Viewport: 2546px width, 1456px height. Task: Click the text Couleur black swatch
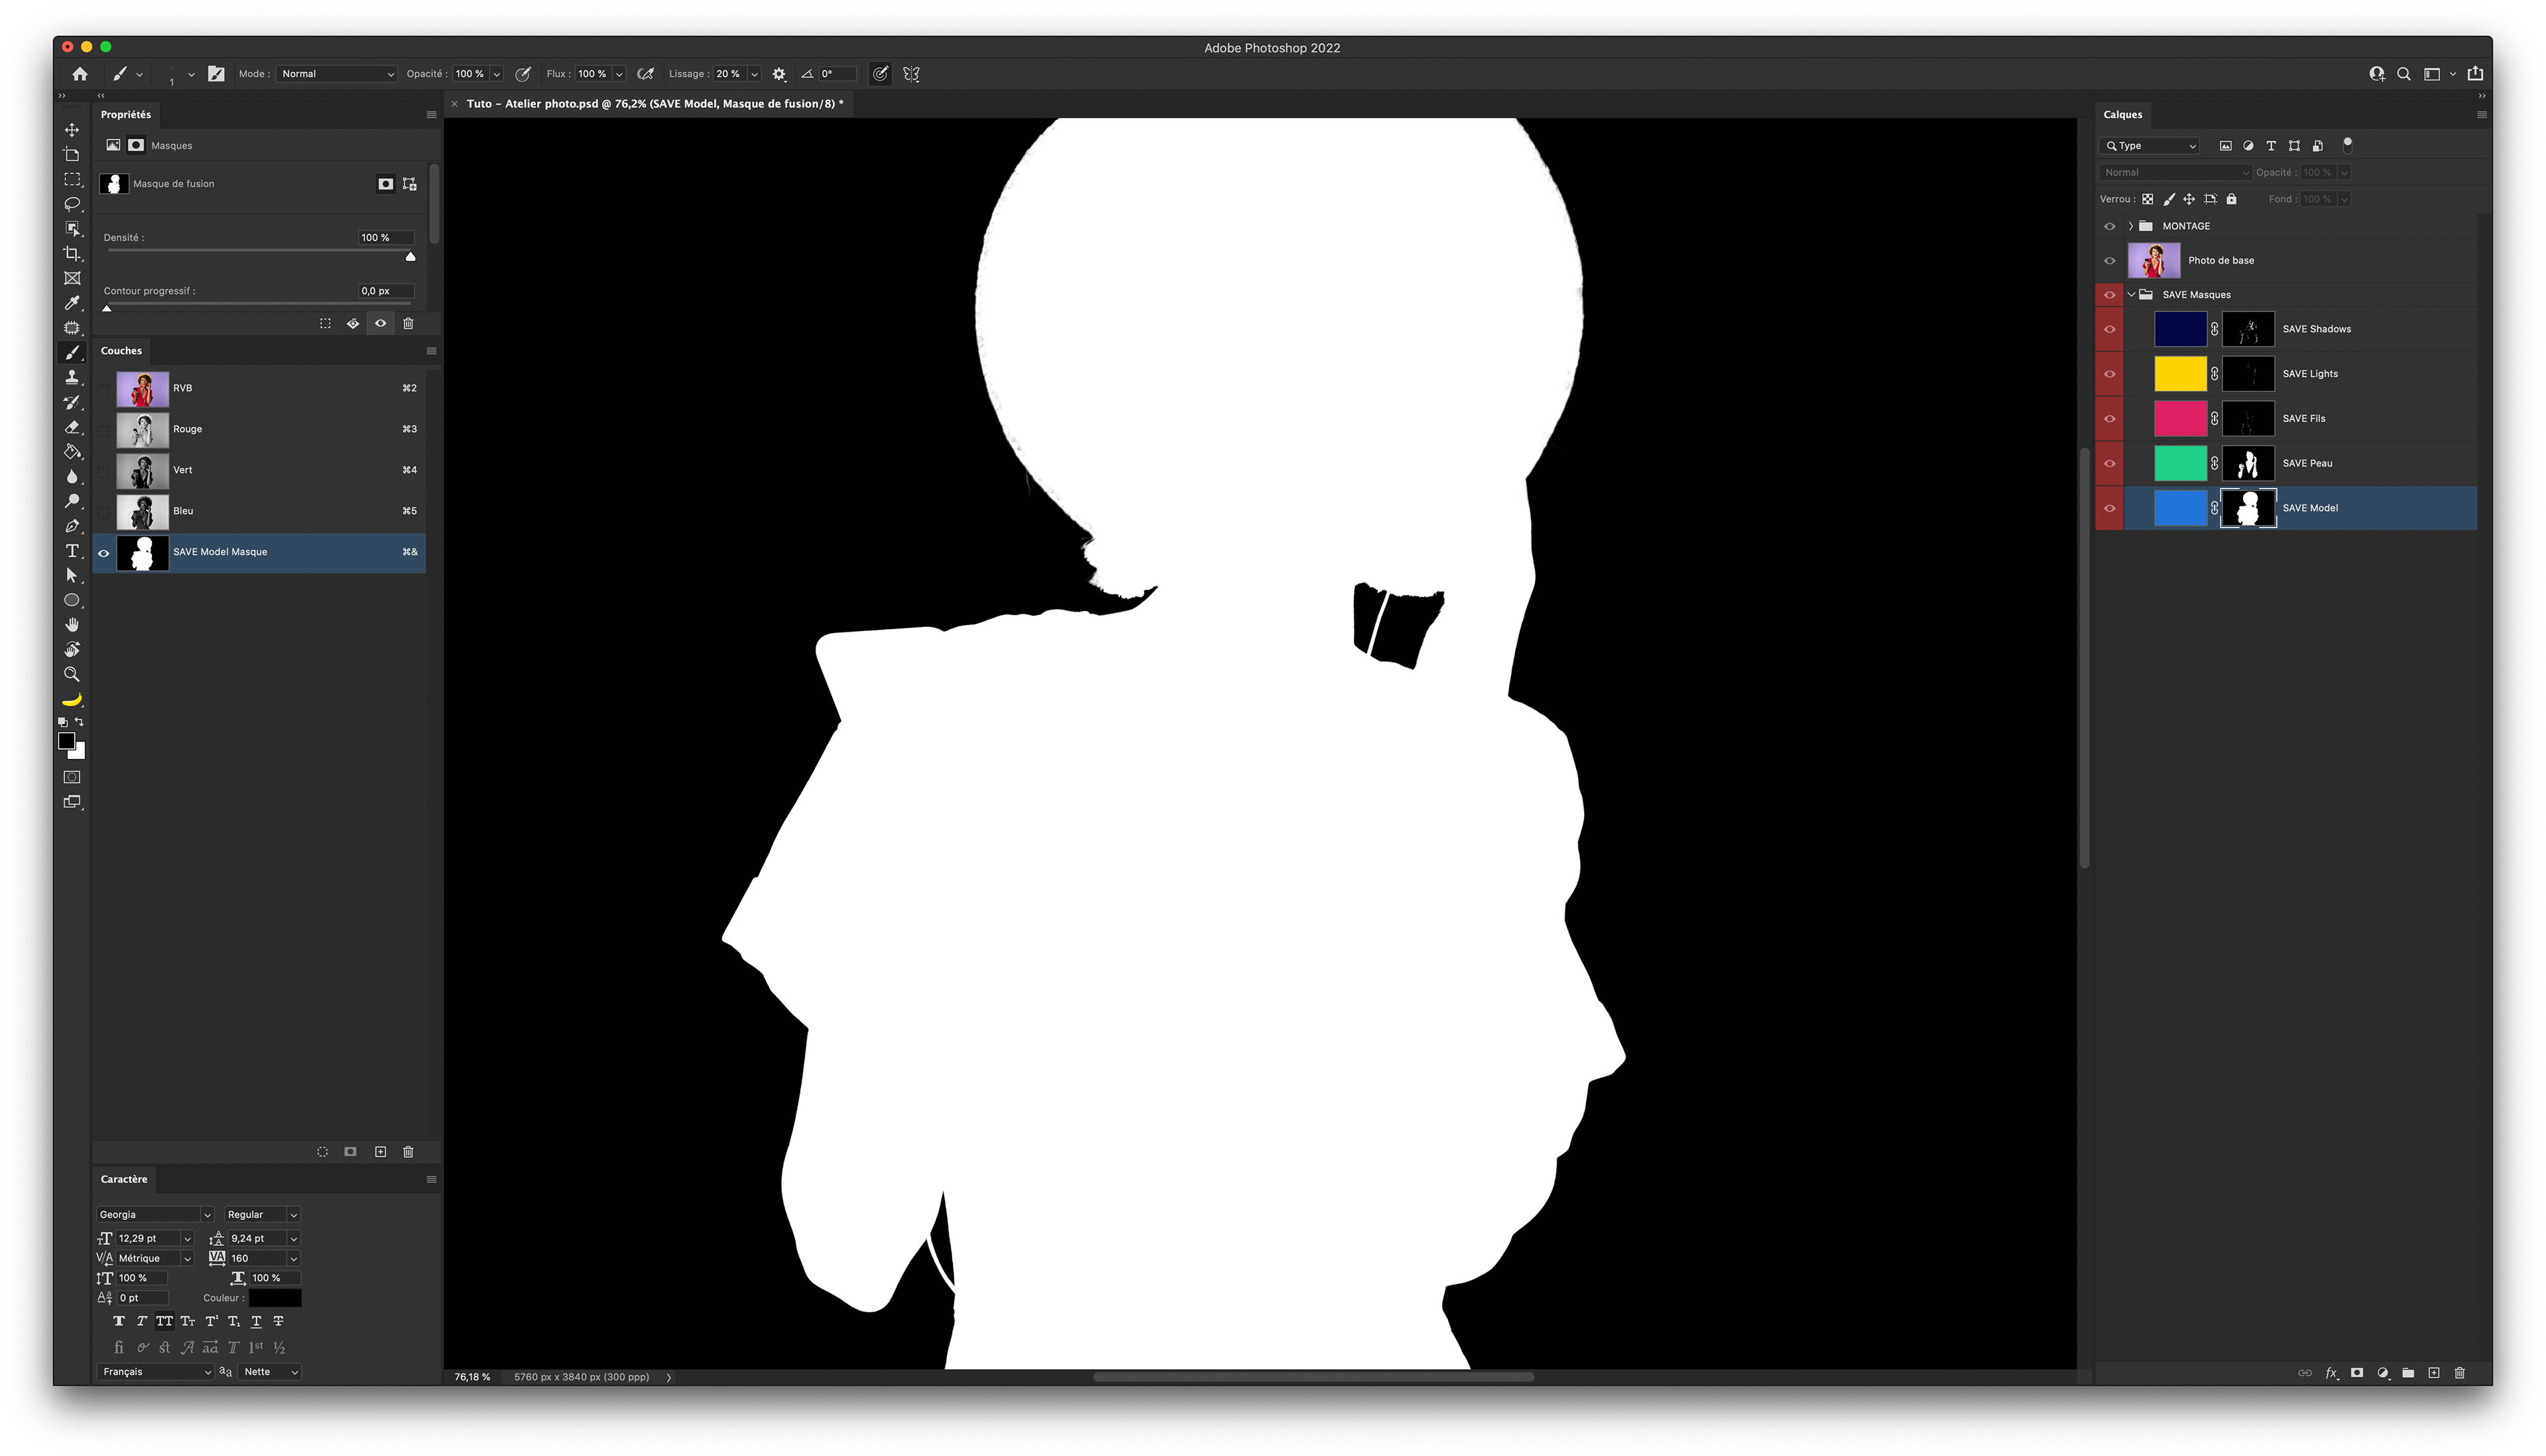coord(275,1298)
